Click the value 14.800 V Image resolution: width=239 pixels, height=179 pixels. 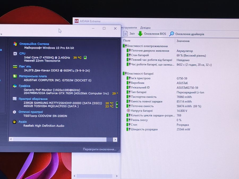coord(182,111)
